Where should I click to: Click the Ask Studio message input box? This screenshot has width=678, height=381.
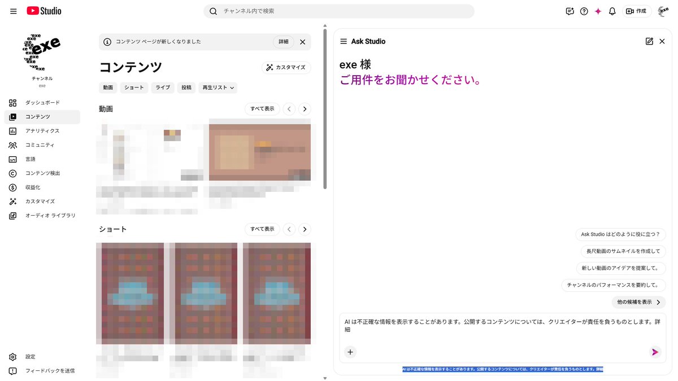503,326
